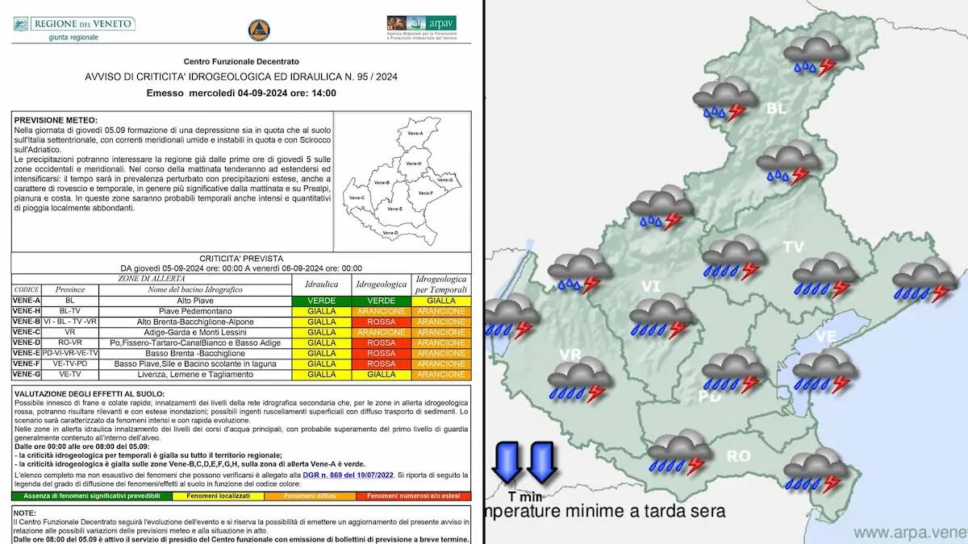Click the Protezione Civile round emblem
The width and height of the screenshot is (968, 544).
pyautogui.click(x=259, y=30)
